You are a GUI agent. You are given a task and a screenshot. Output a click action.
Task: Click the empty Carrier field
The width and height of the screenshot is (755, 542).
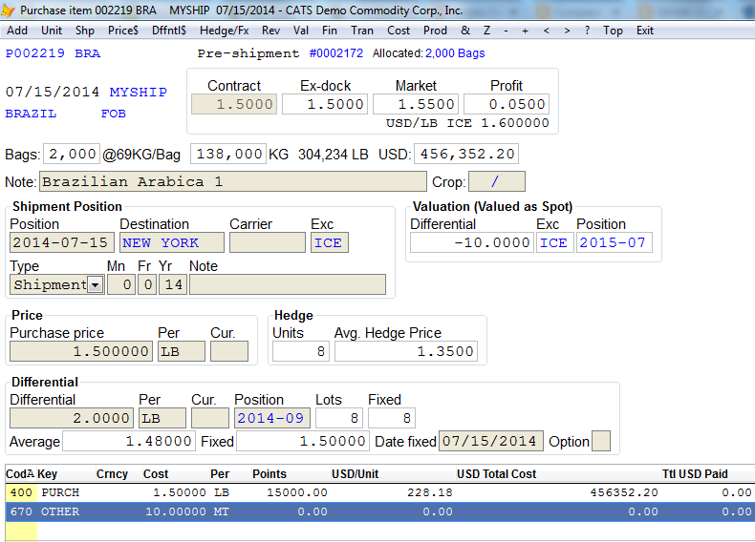(x=268, y=242)
